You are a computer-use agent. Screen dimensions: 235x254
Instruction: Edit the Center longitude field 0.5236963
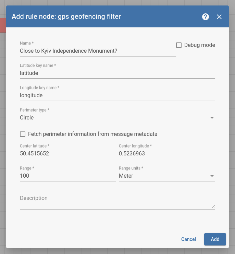tap(167, 153)
